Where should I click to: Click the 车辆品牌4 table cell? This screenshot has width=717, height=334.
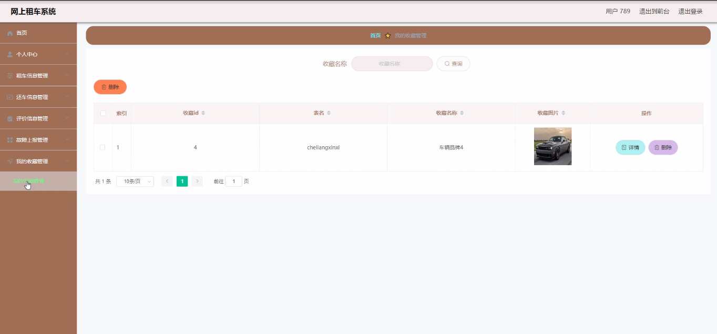coord(451,148)
